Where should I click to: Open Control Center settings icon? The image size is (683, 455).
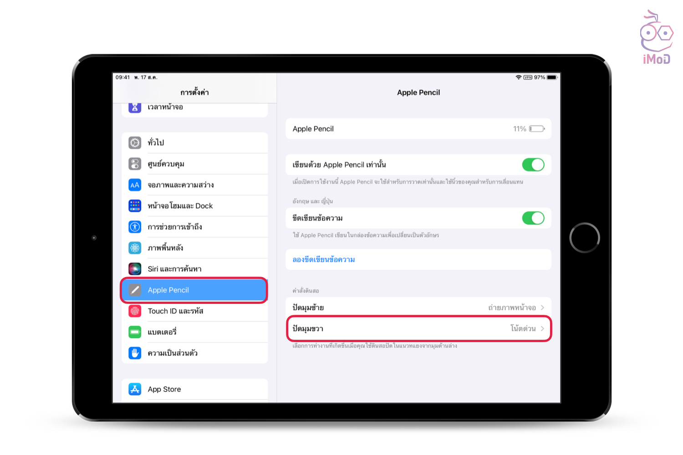click(135, 164)
